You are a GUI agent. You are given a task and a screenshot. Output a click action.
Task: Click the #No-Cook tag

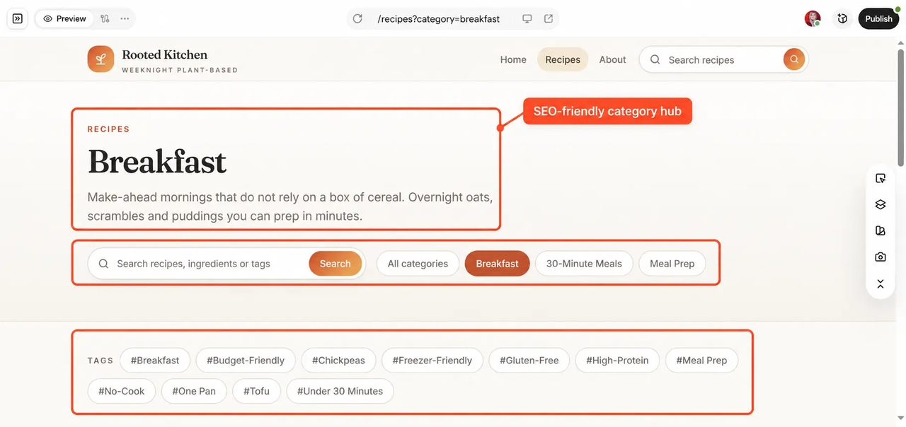[122, 391]
